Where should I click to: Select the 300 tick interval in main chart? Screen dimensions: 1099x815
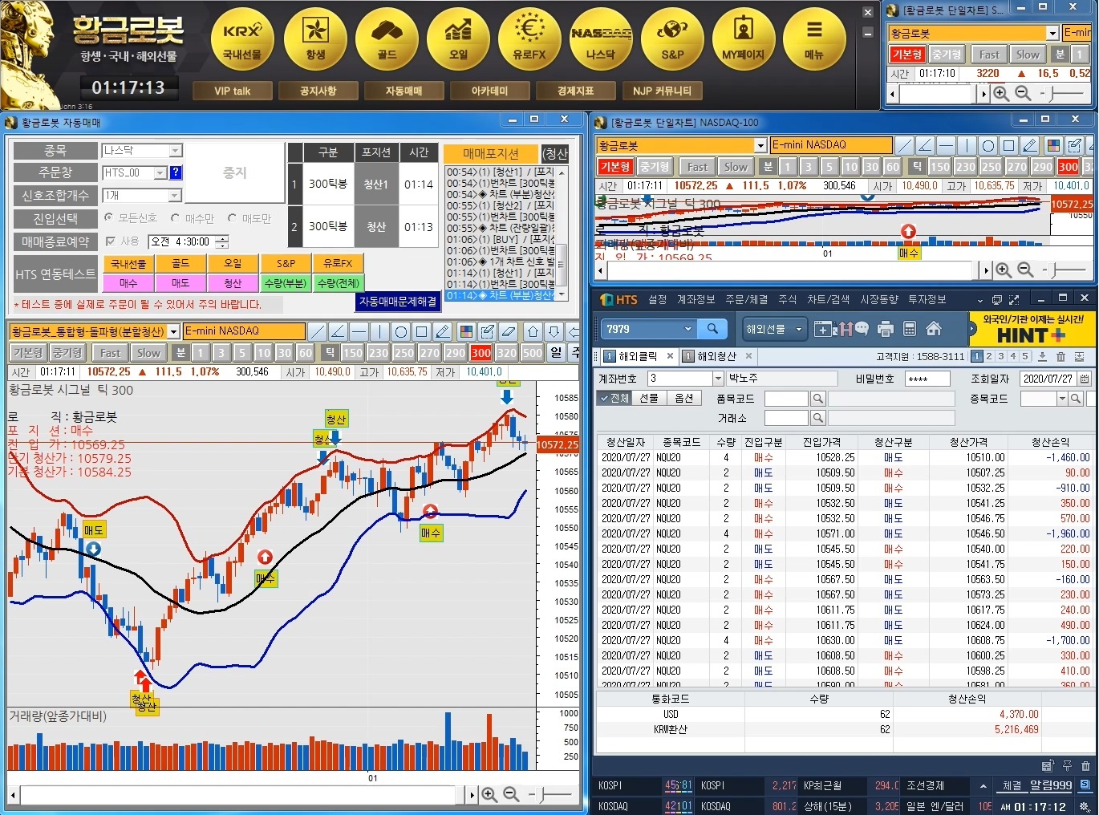click(481, 353)
